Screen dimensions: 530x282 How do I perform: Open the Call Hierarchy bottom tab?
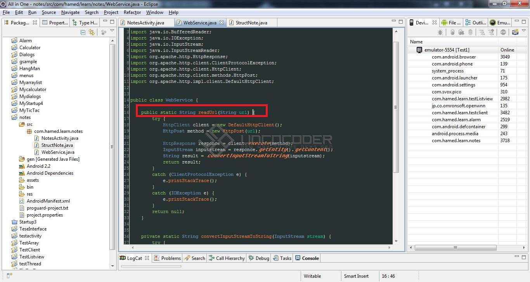[x=227, y=258]
